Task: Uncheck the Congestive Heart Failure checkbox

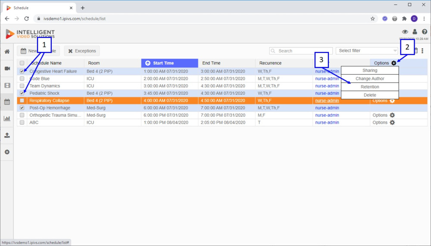Action: (22, 71)
